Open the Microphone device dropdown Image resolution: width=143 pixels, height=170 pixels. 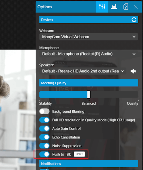tap(89, 54)
